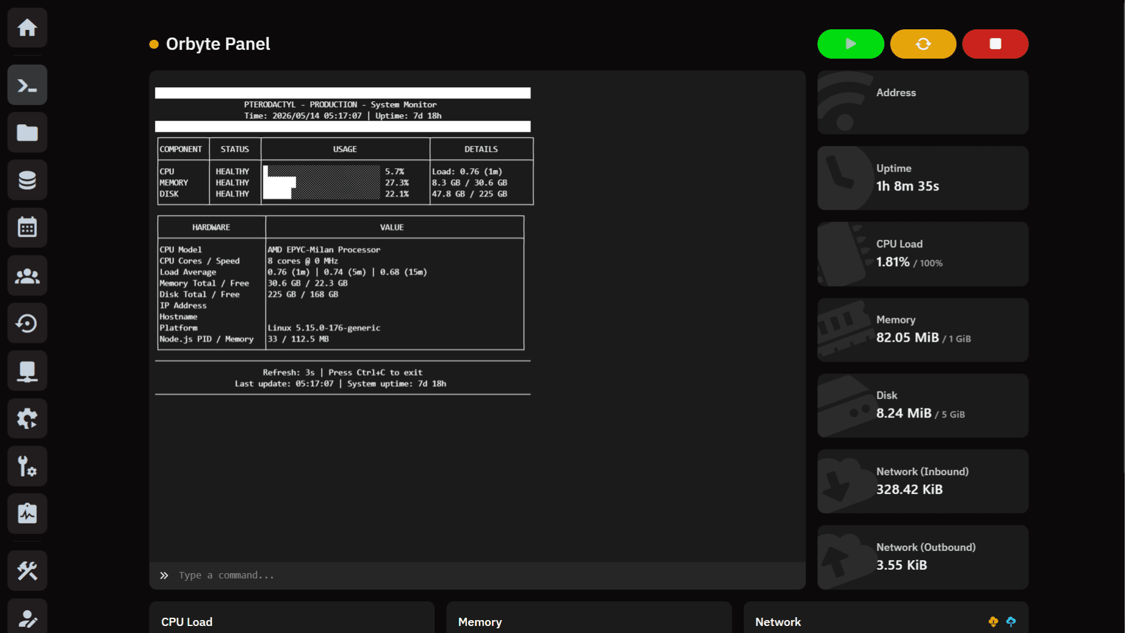
Task: Click the 'Refresh: 3s' console line
Action: (342, 373)
